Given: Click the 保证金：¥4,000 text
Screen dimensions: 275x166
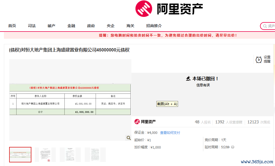Looking at the screenshot, I should [x=146, y=133].
